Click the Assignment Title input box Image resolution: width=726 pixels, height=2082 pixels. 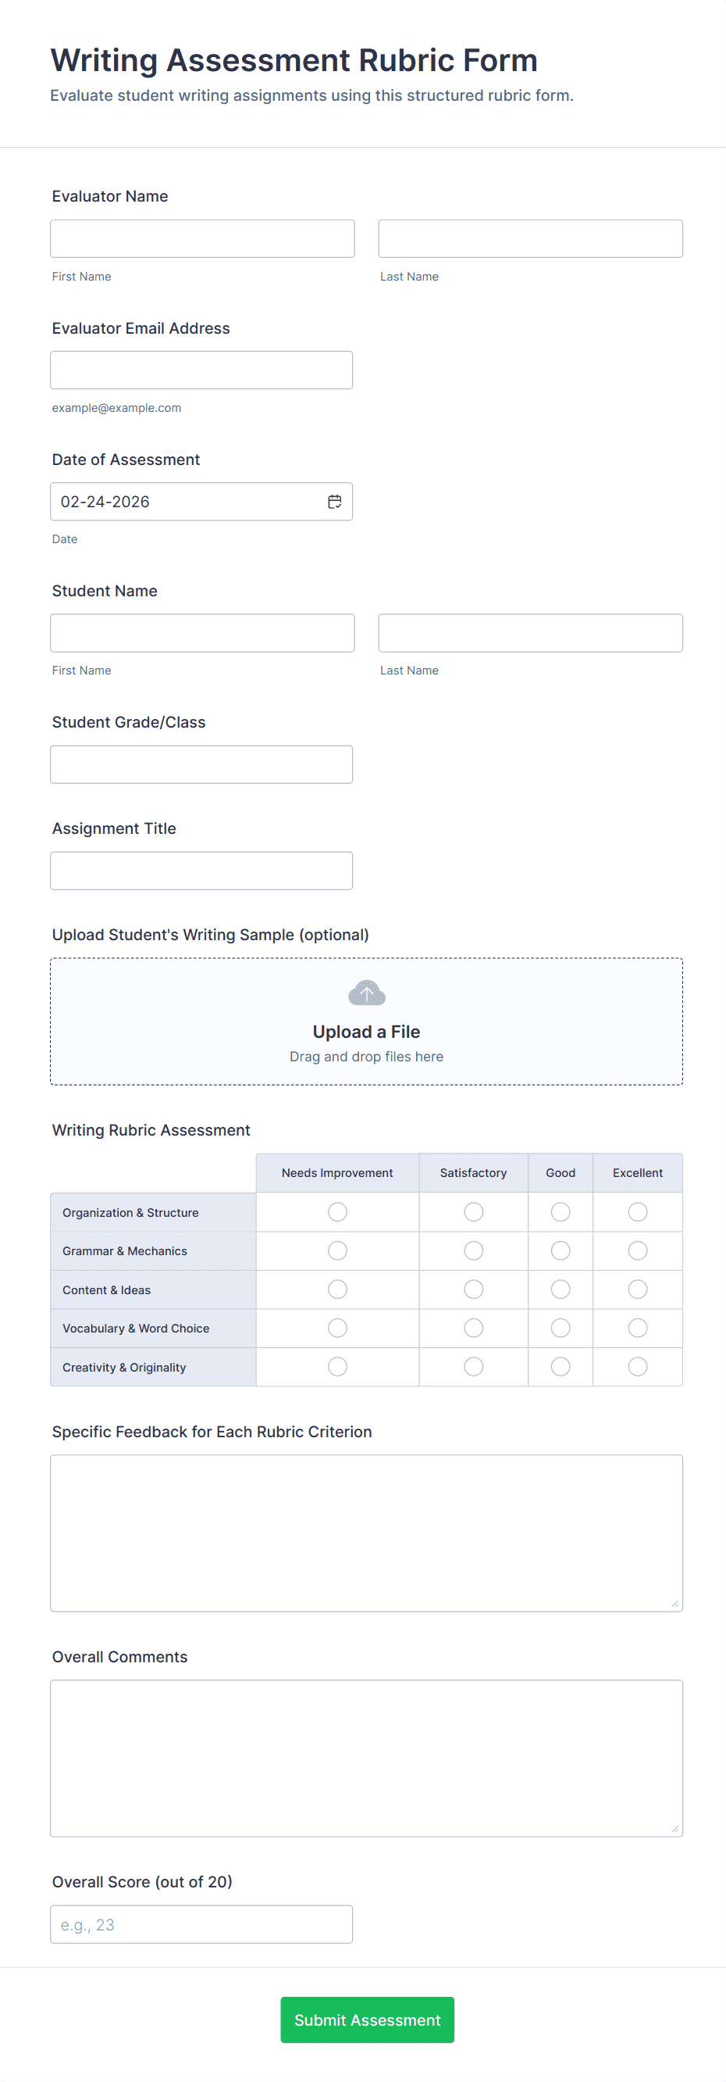[202, 871]
